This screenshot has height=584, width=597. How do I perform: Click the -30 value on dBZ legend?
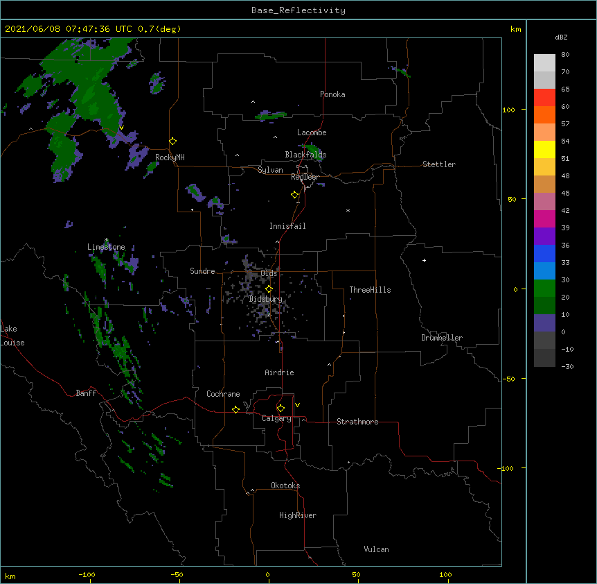567,366
